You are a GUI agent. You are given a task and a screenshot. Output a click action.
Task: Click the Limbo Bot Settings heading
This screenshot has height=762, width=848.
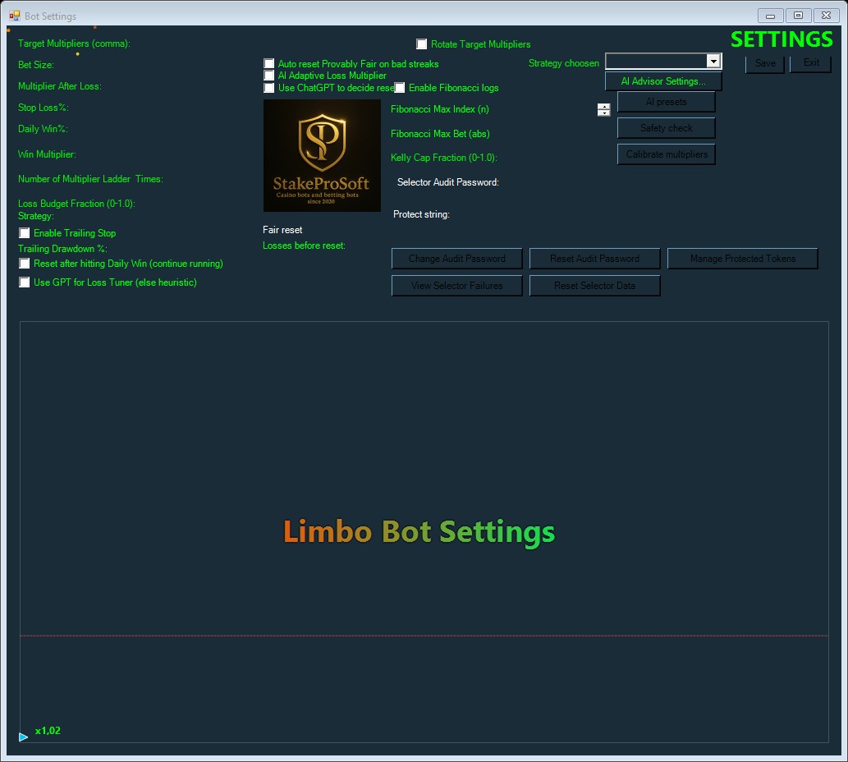click(x=419, y=532)
